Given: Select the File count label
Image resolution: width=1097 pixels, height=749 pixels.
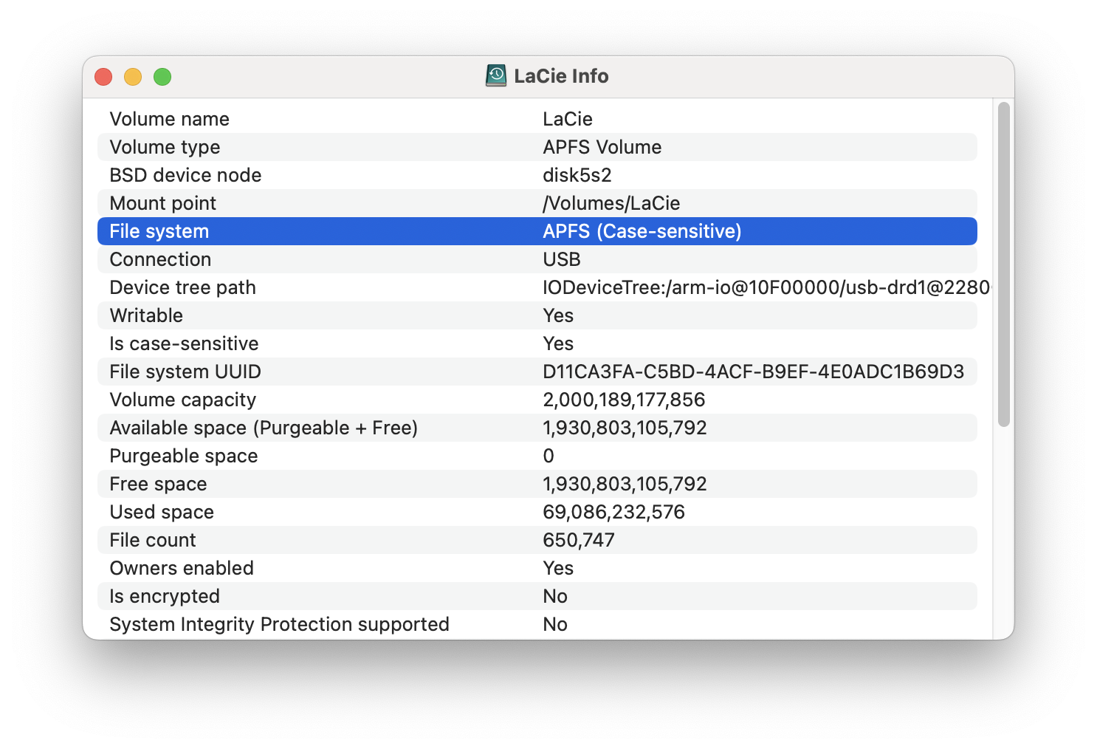Looking at the screenshot, I should click(x=153, y=540).
